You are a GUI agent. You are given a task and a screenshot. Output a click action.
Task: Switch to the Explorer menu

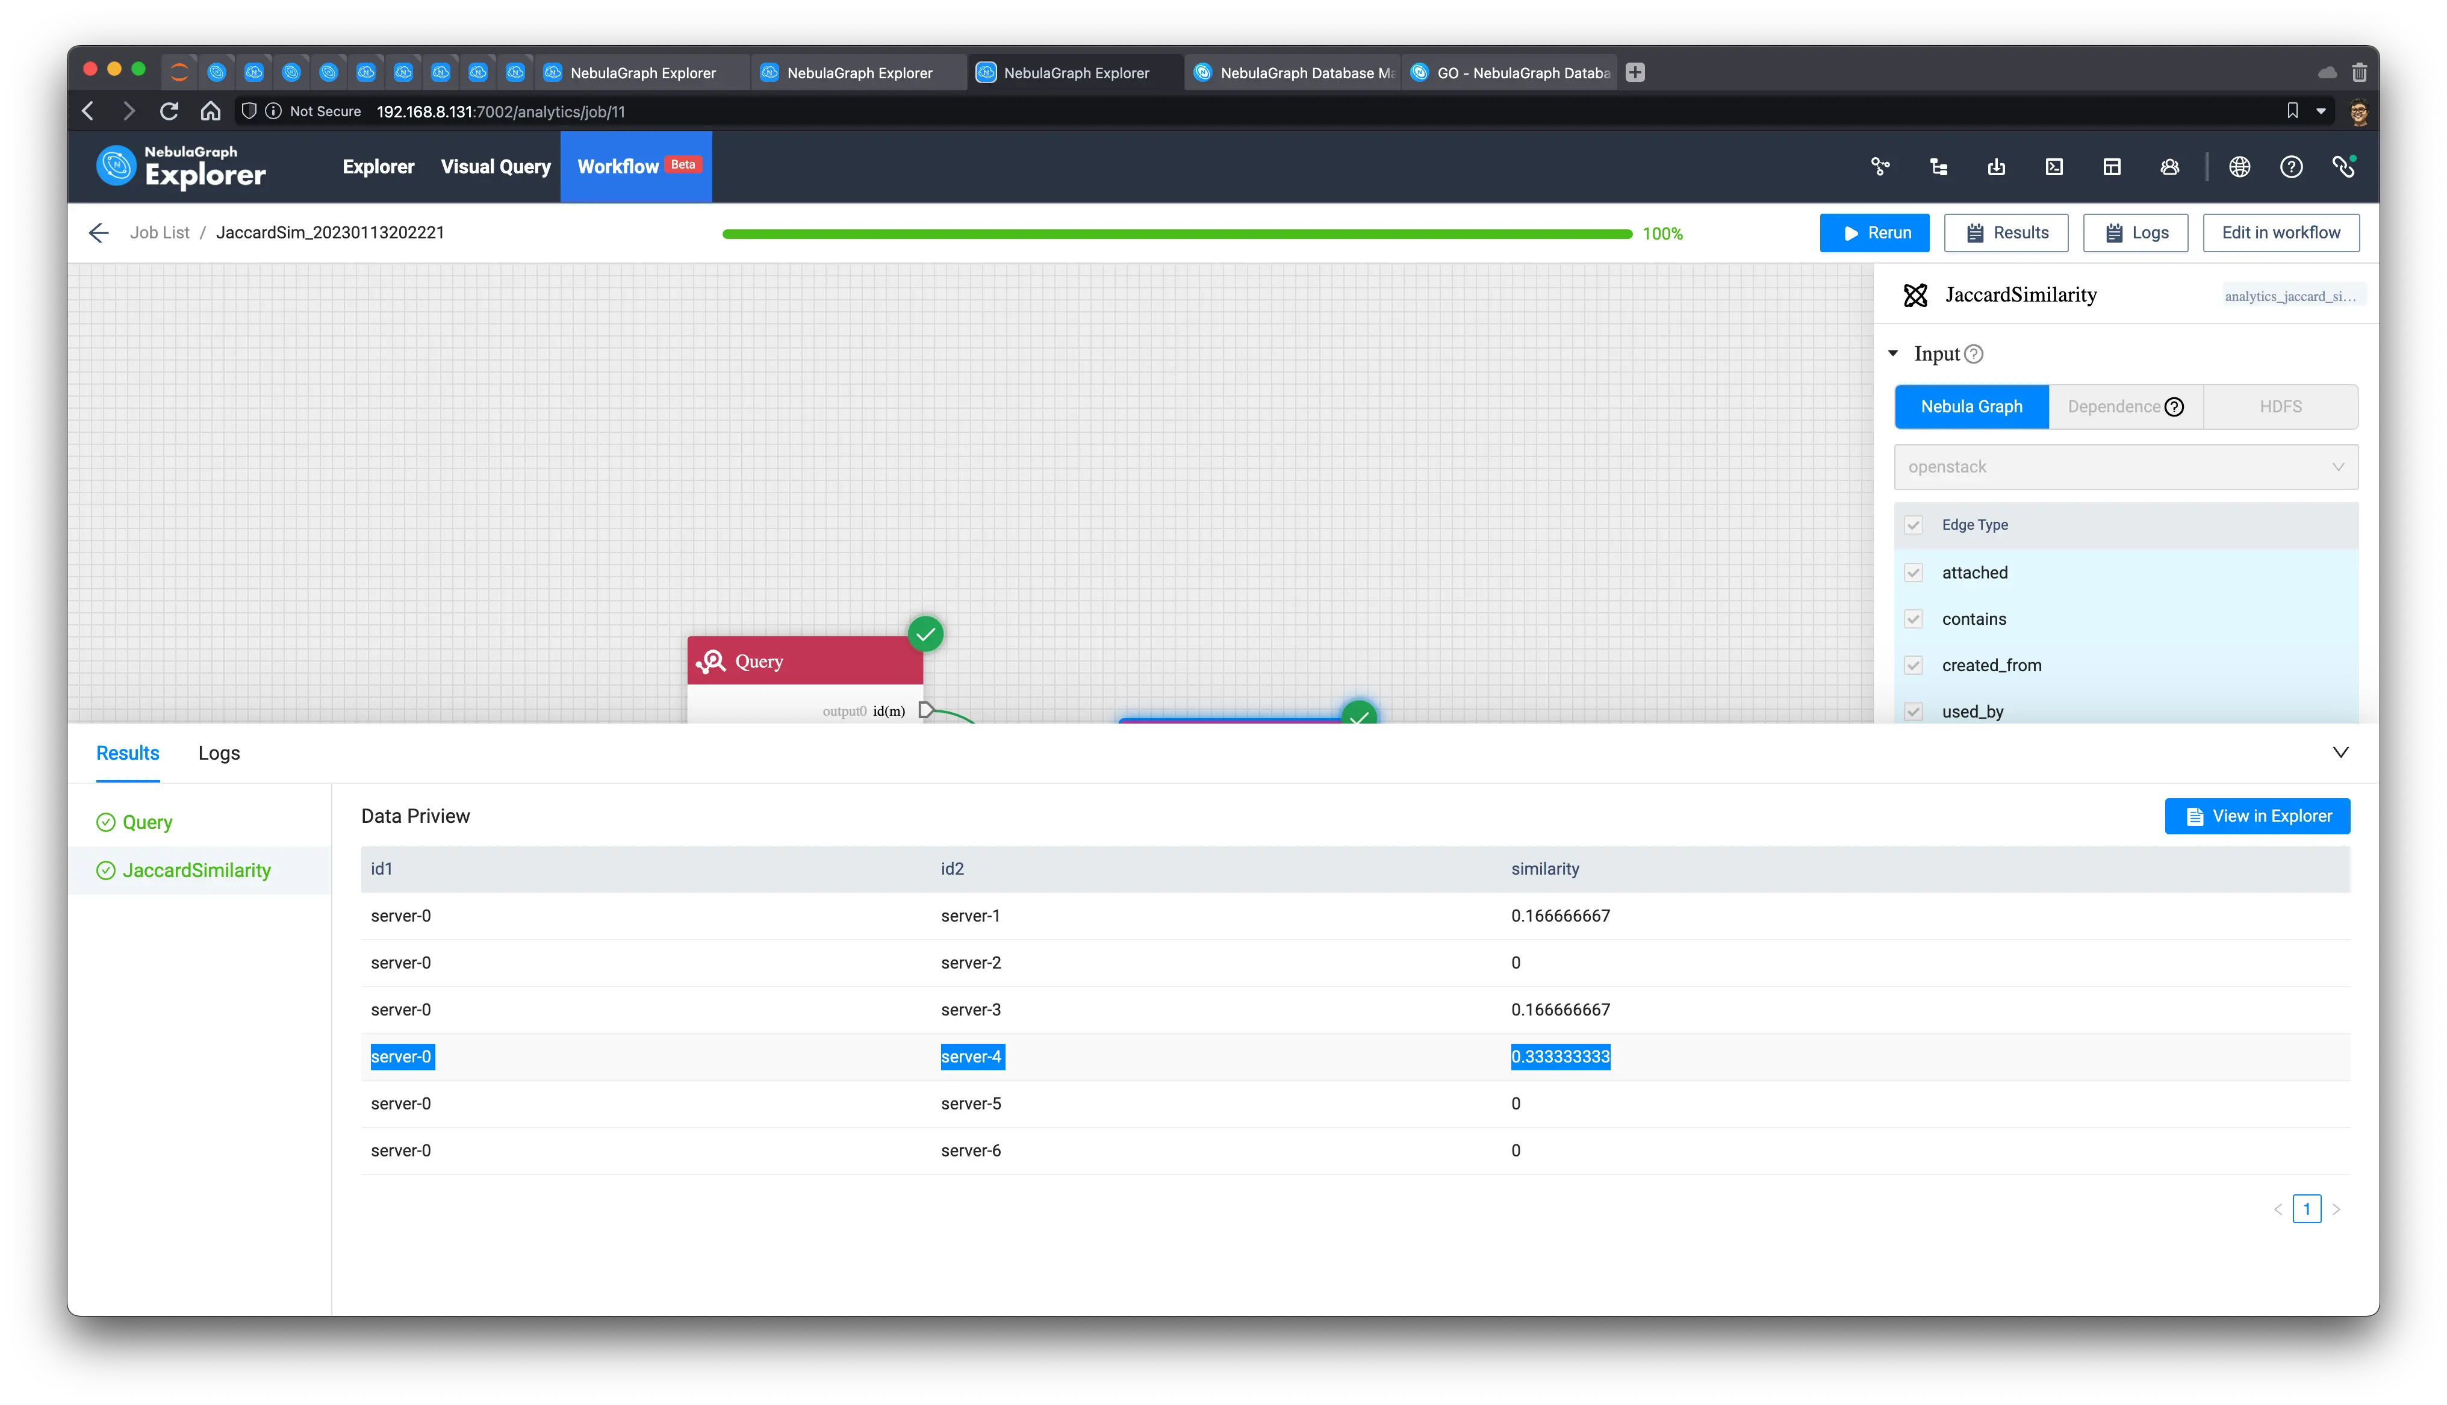point(378,167)
